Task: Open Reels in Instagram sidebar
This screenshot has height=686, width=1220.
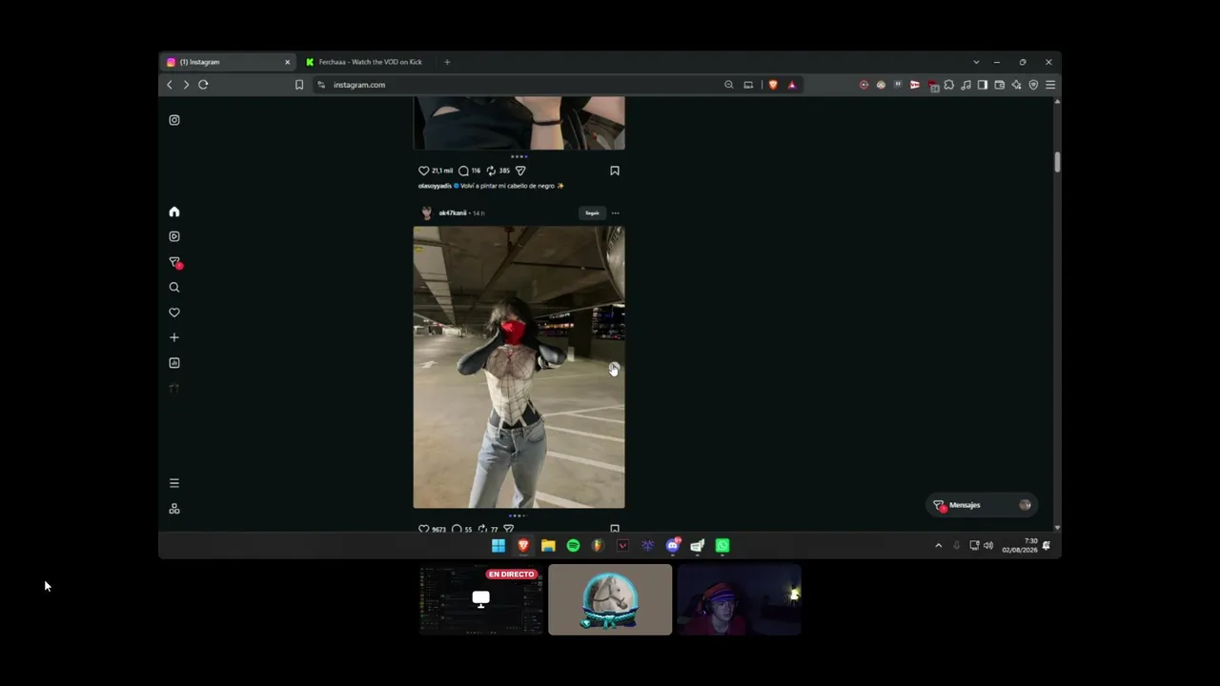Action: click(173, 236)
